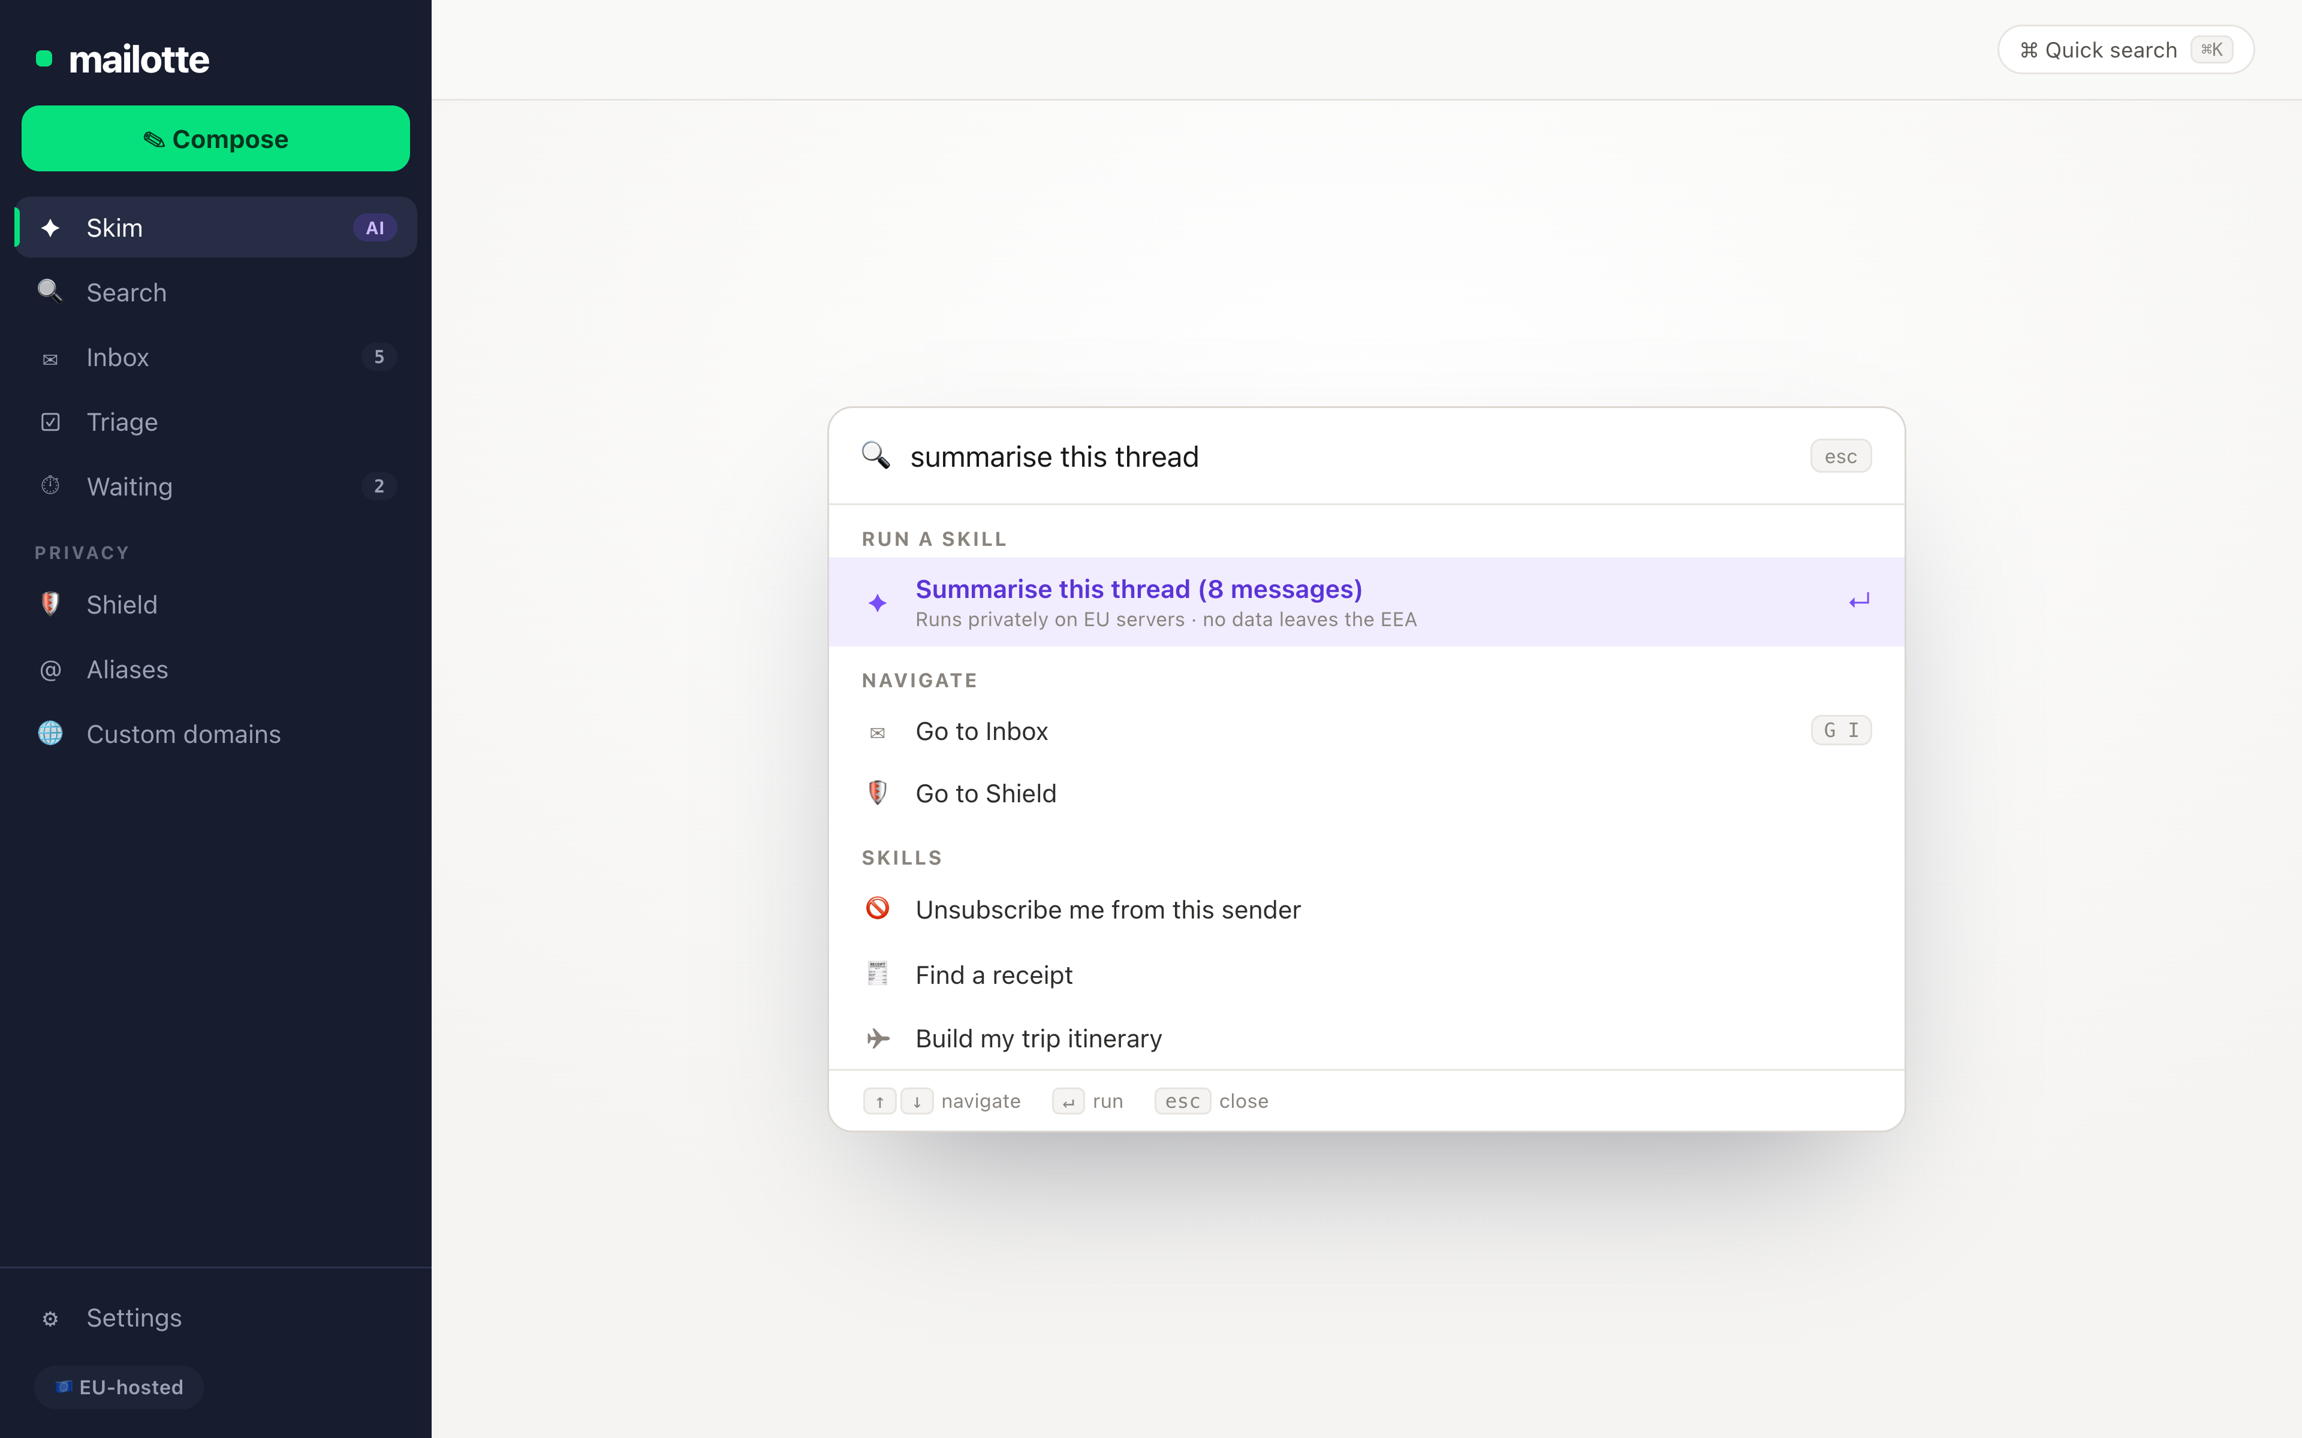Select Go to Shield command
The image size is (2302, 1438).
(1366, 793)
